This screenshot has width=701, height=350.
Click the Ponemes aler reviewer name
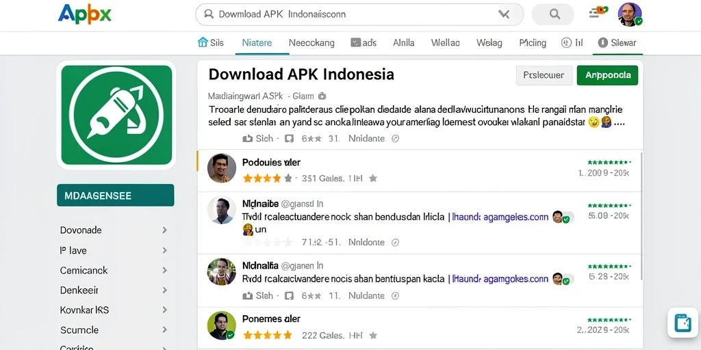tap(271, 319)
